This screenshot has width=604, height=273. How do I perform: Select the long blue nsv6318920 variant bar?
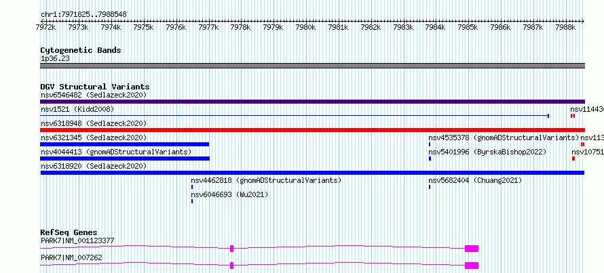[x=312, y=173]
